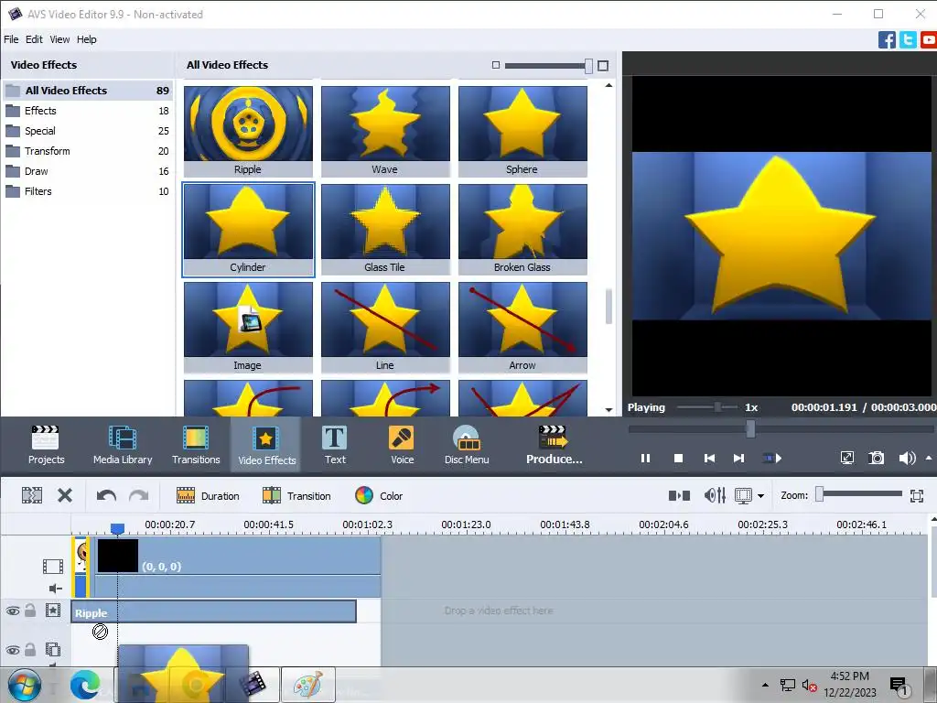
Task: Delete the selected timeline item
Action: click(x=65, y=495)
